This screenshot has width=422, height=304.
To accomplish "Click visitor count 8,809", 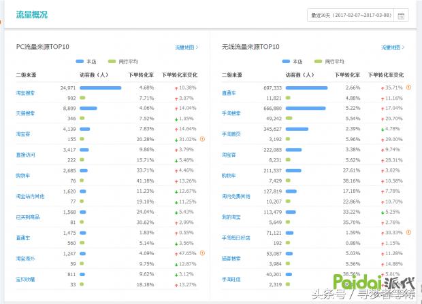I will 69,109.
